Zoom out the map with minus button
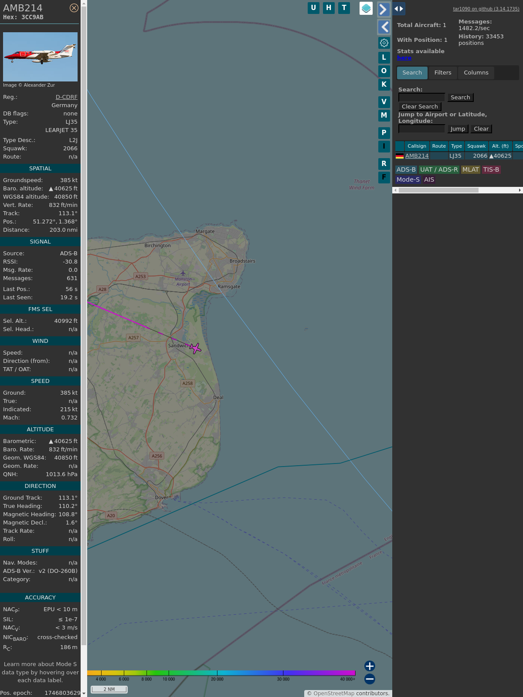 tap(370, 679)
